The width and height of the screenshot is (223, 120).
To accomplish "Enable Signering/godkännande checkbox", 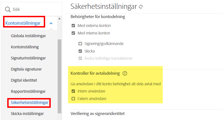I will click(80, 44).
